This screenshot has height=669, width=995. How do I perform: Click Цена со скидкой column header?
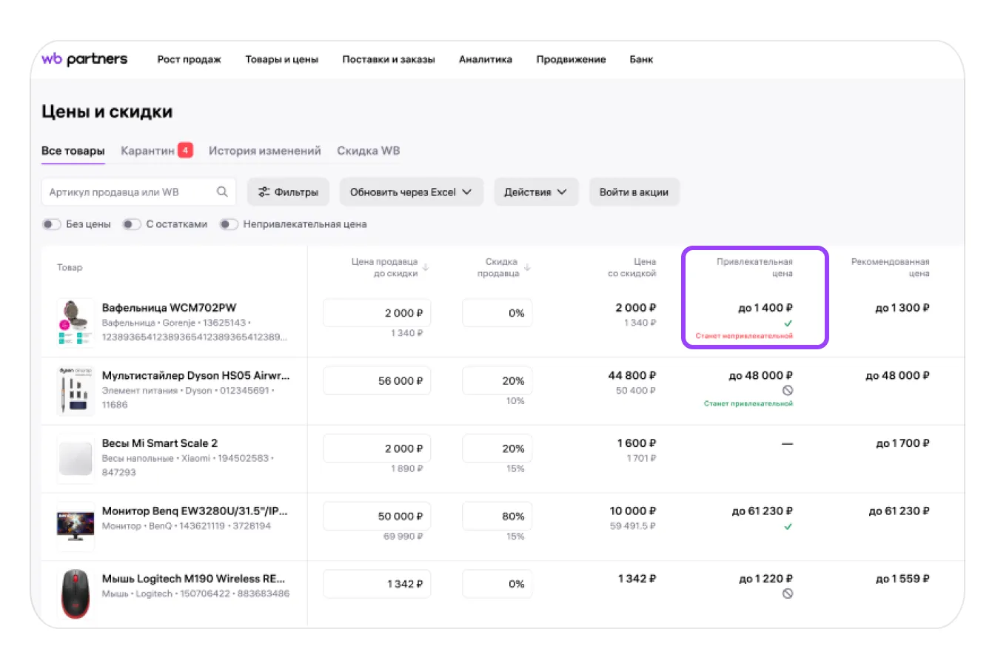coord(631,267)
